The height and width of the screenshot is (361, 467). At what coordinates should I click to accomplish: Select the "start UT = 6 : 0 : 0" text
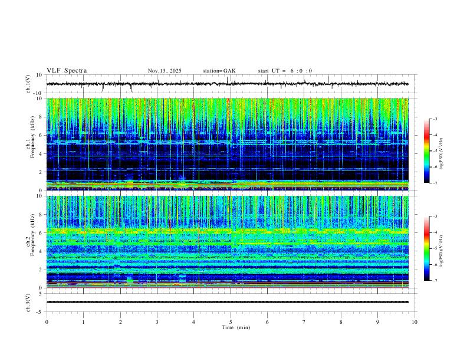pos(285,71)
